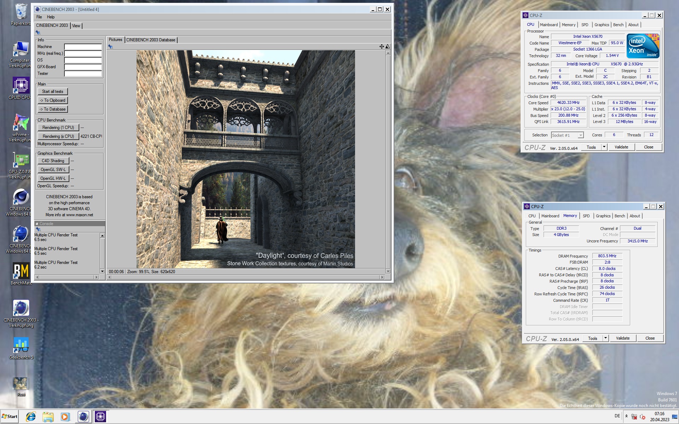
Task: Click the console scroll up arrow
Action: pyautogui.click(x=102, y=236)
